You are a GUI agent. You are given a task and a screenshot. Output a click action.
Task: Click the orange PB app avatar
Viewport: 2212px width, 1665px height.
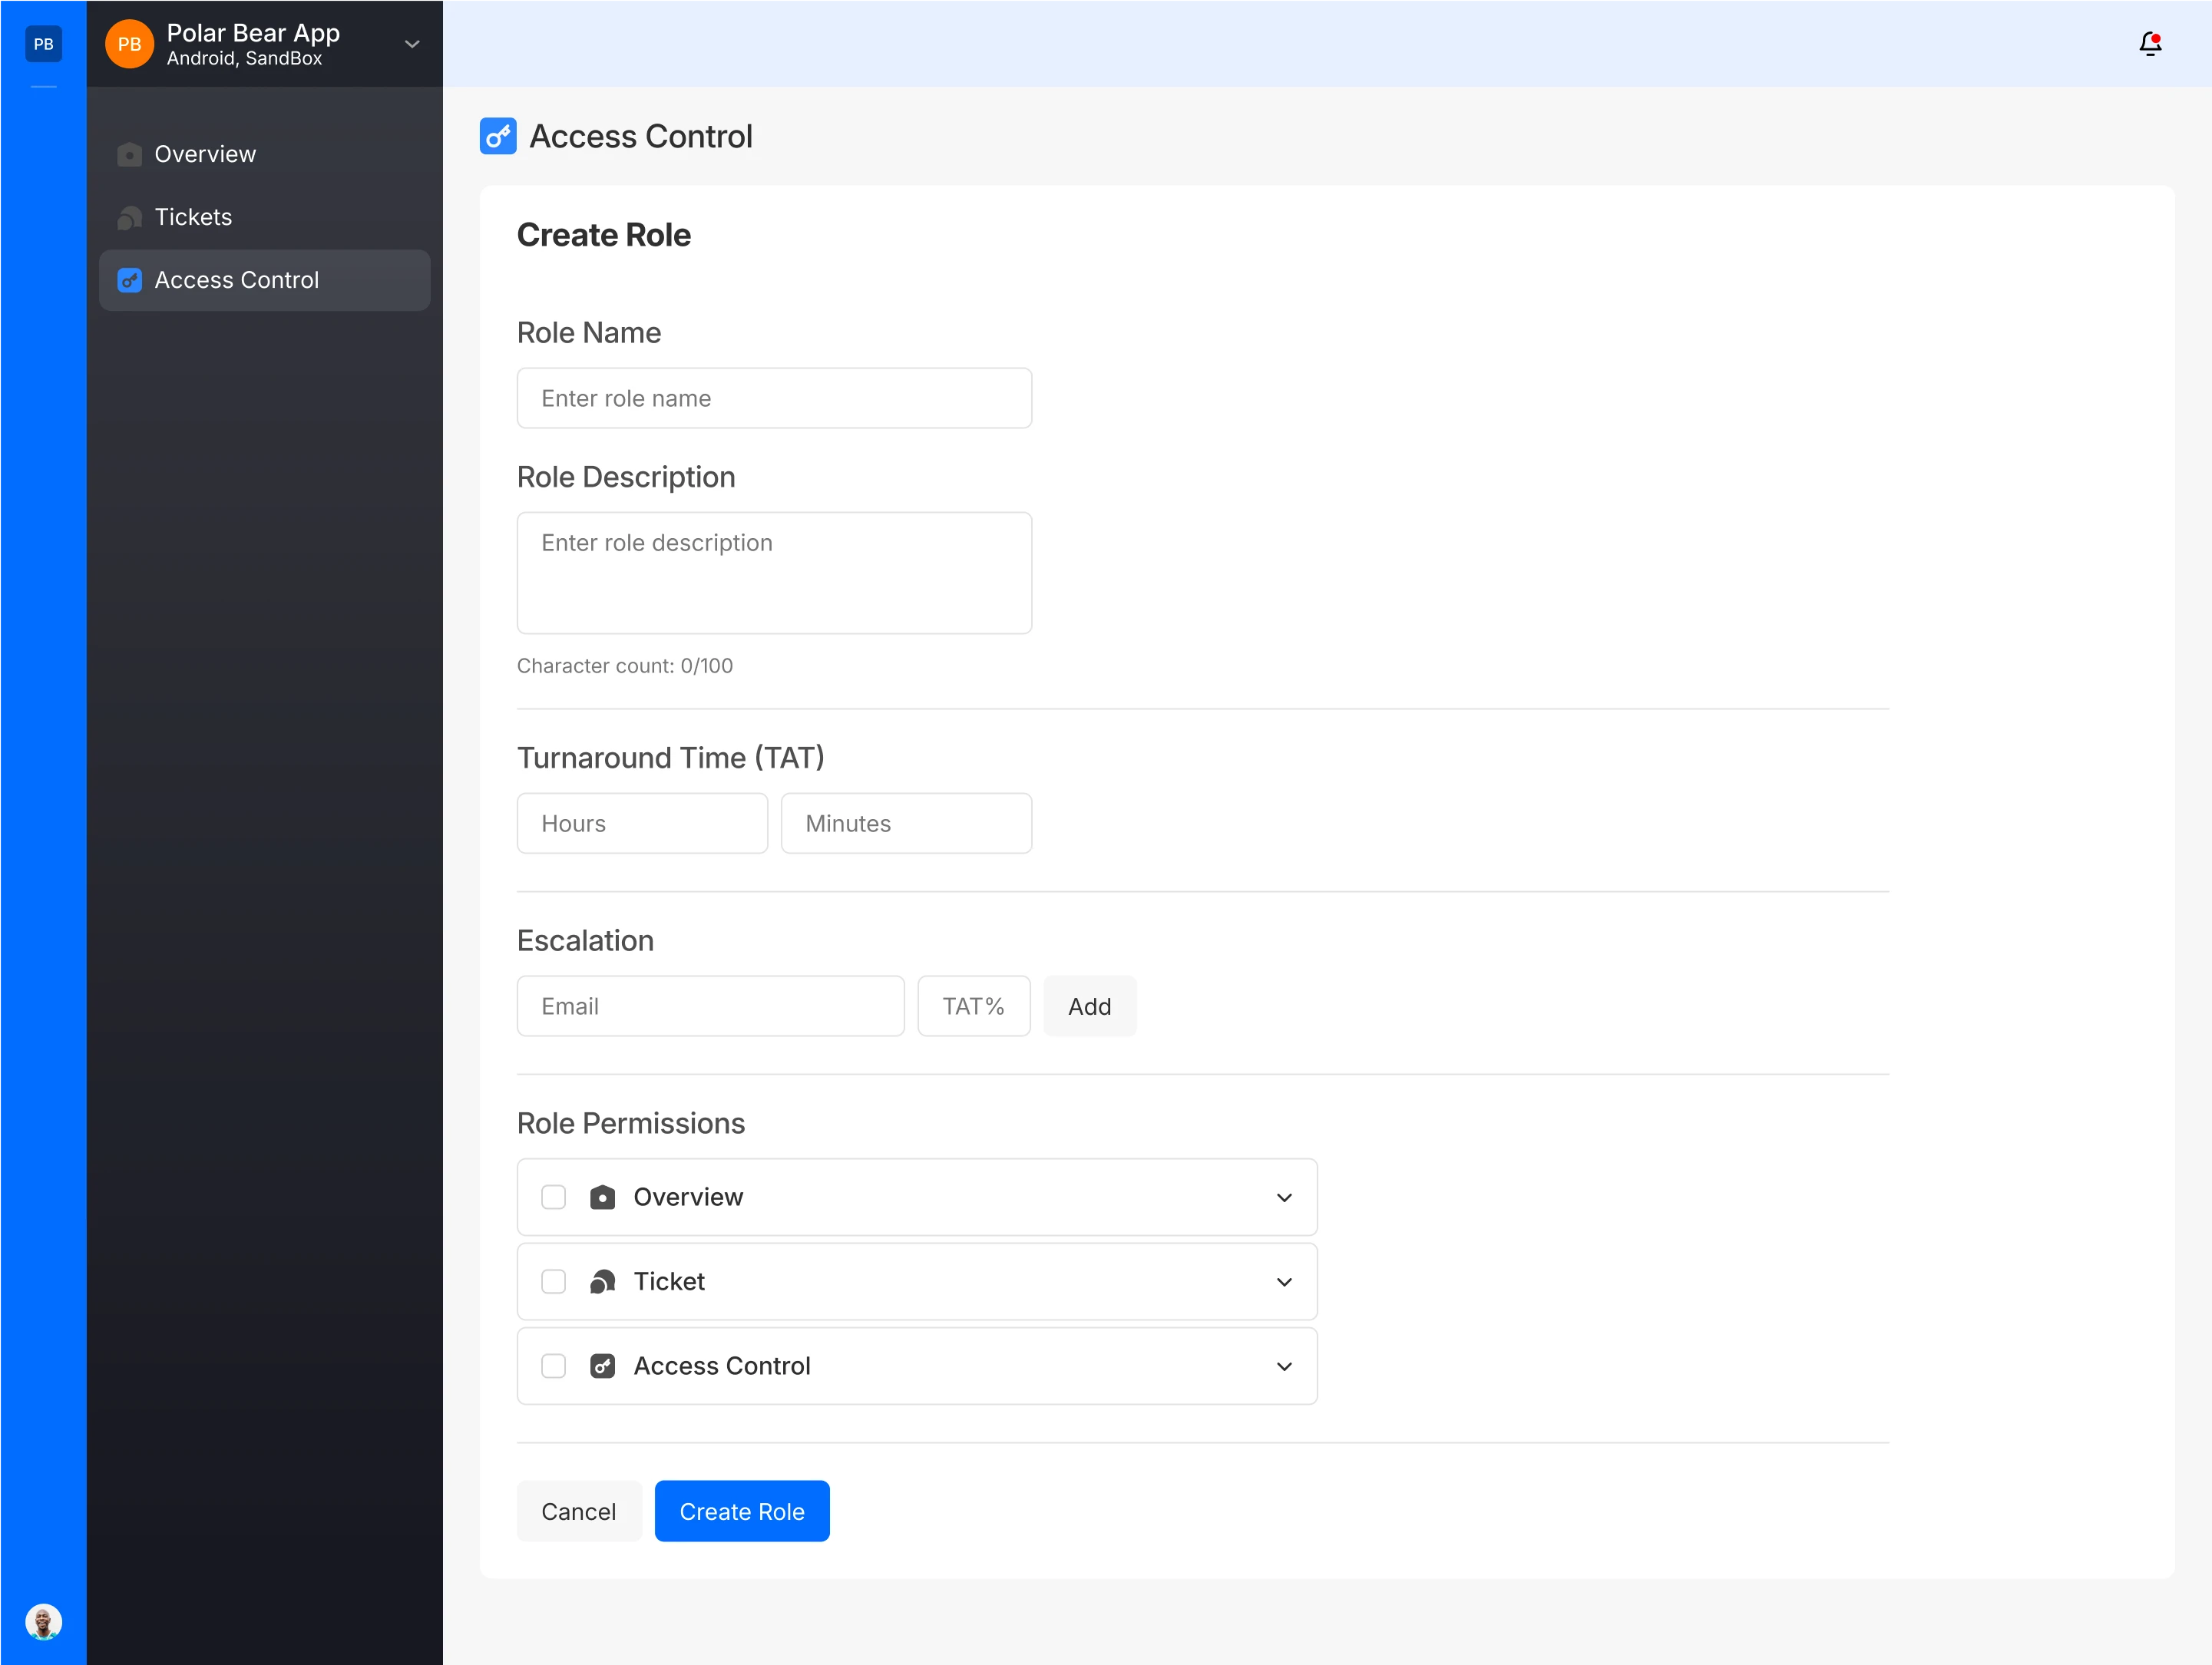[x=129, y=44]
